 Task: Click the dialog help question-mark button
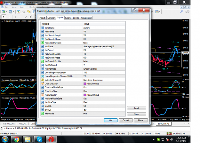[135, 10]
